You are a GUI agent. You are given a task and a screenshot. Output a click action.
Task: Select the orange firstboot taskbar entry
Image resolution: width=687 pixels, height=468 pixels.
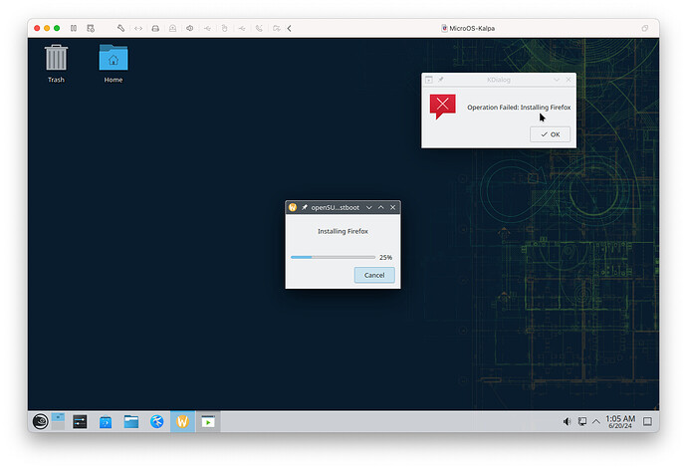[x=183, y=421]
